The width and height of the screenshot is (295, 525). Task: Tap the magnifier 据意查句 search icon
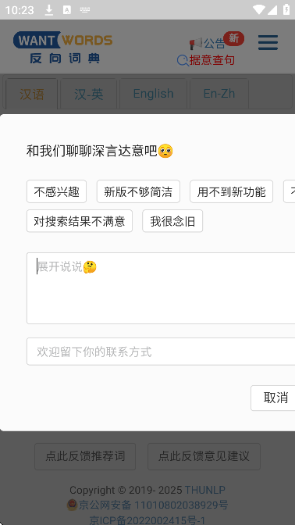(183, 61)
